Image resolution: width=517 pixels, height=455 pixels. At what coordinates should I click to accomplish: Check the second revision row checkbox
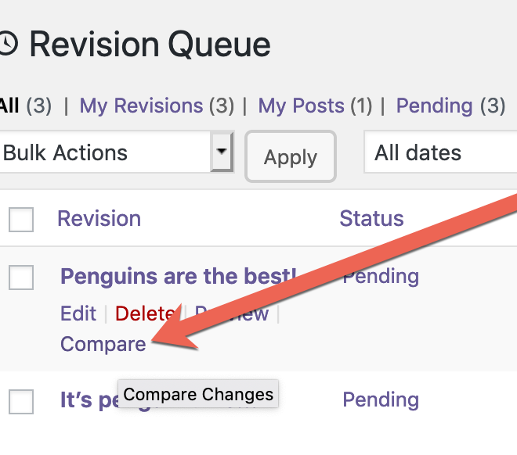point(21,401)
